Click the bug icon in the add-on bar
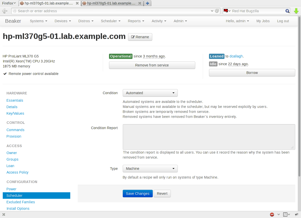Viewport: 301px width, 218px height. 297,215
